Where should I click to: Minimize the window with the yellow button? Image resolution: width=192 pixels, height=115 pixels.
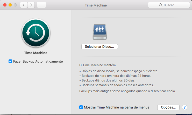[x=10, y=5]
